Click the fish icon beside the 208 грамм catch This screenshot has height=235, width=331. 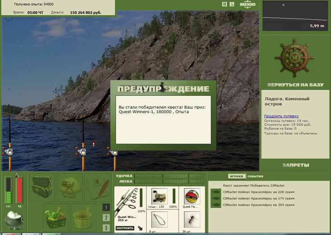(x=216, y=192)
